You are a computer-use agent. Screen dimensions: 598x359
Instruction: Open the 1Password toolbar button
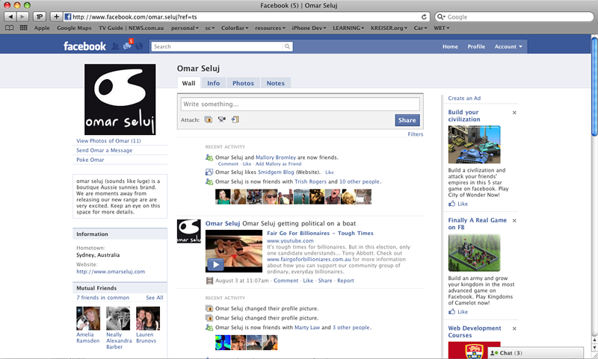[40, 16]
